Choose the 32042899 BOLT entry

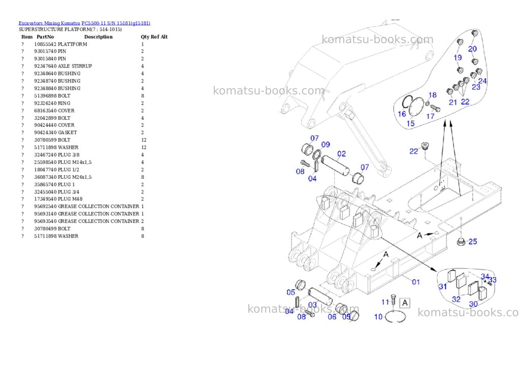tap(83, 118)
